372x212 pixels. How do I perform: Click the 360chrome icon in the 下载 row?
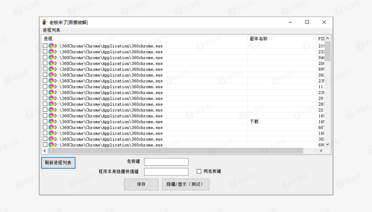(51, 121)
